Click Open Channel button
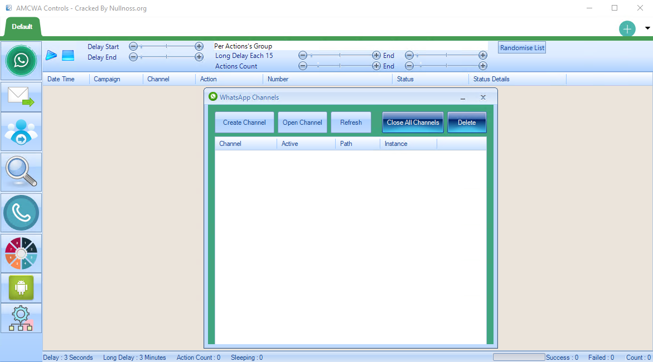The width and height of the screenshot is (653, 362). [x=302, y=123]
